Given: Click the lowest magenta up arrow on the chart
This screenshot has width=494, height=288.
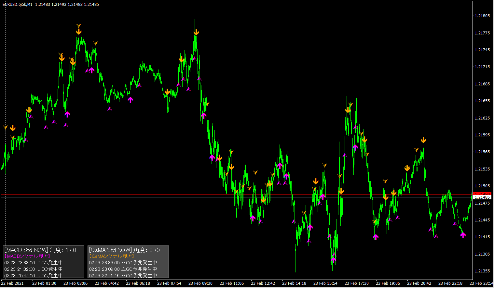Looking at the screenshot, I should click(x=333, y=260).
